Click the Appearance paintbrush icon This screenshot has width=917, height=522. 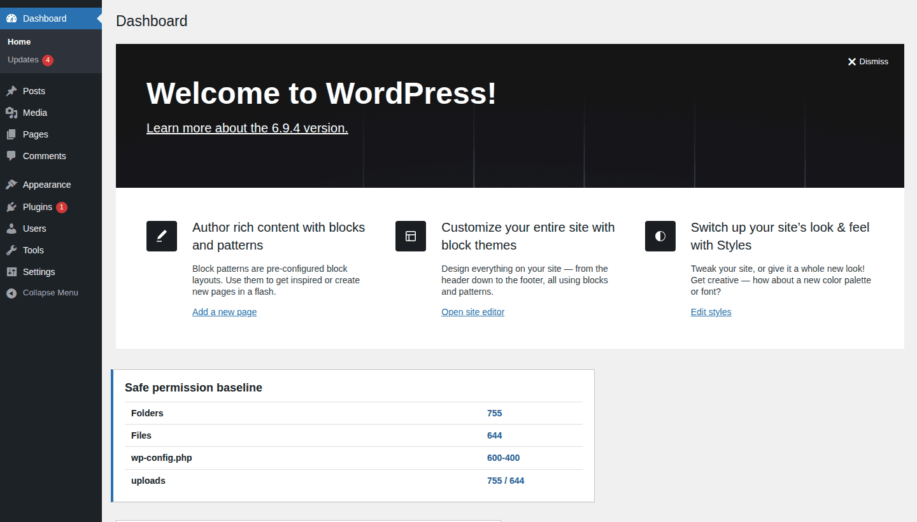pos(11,185)
